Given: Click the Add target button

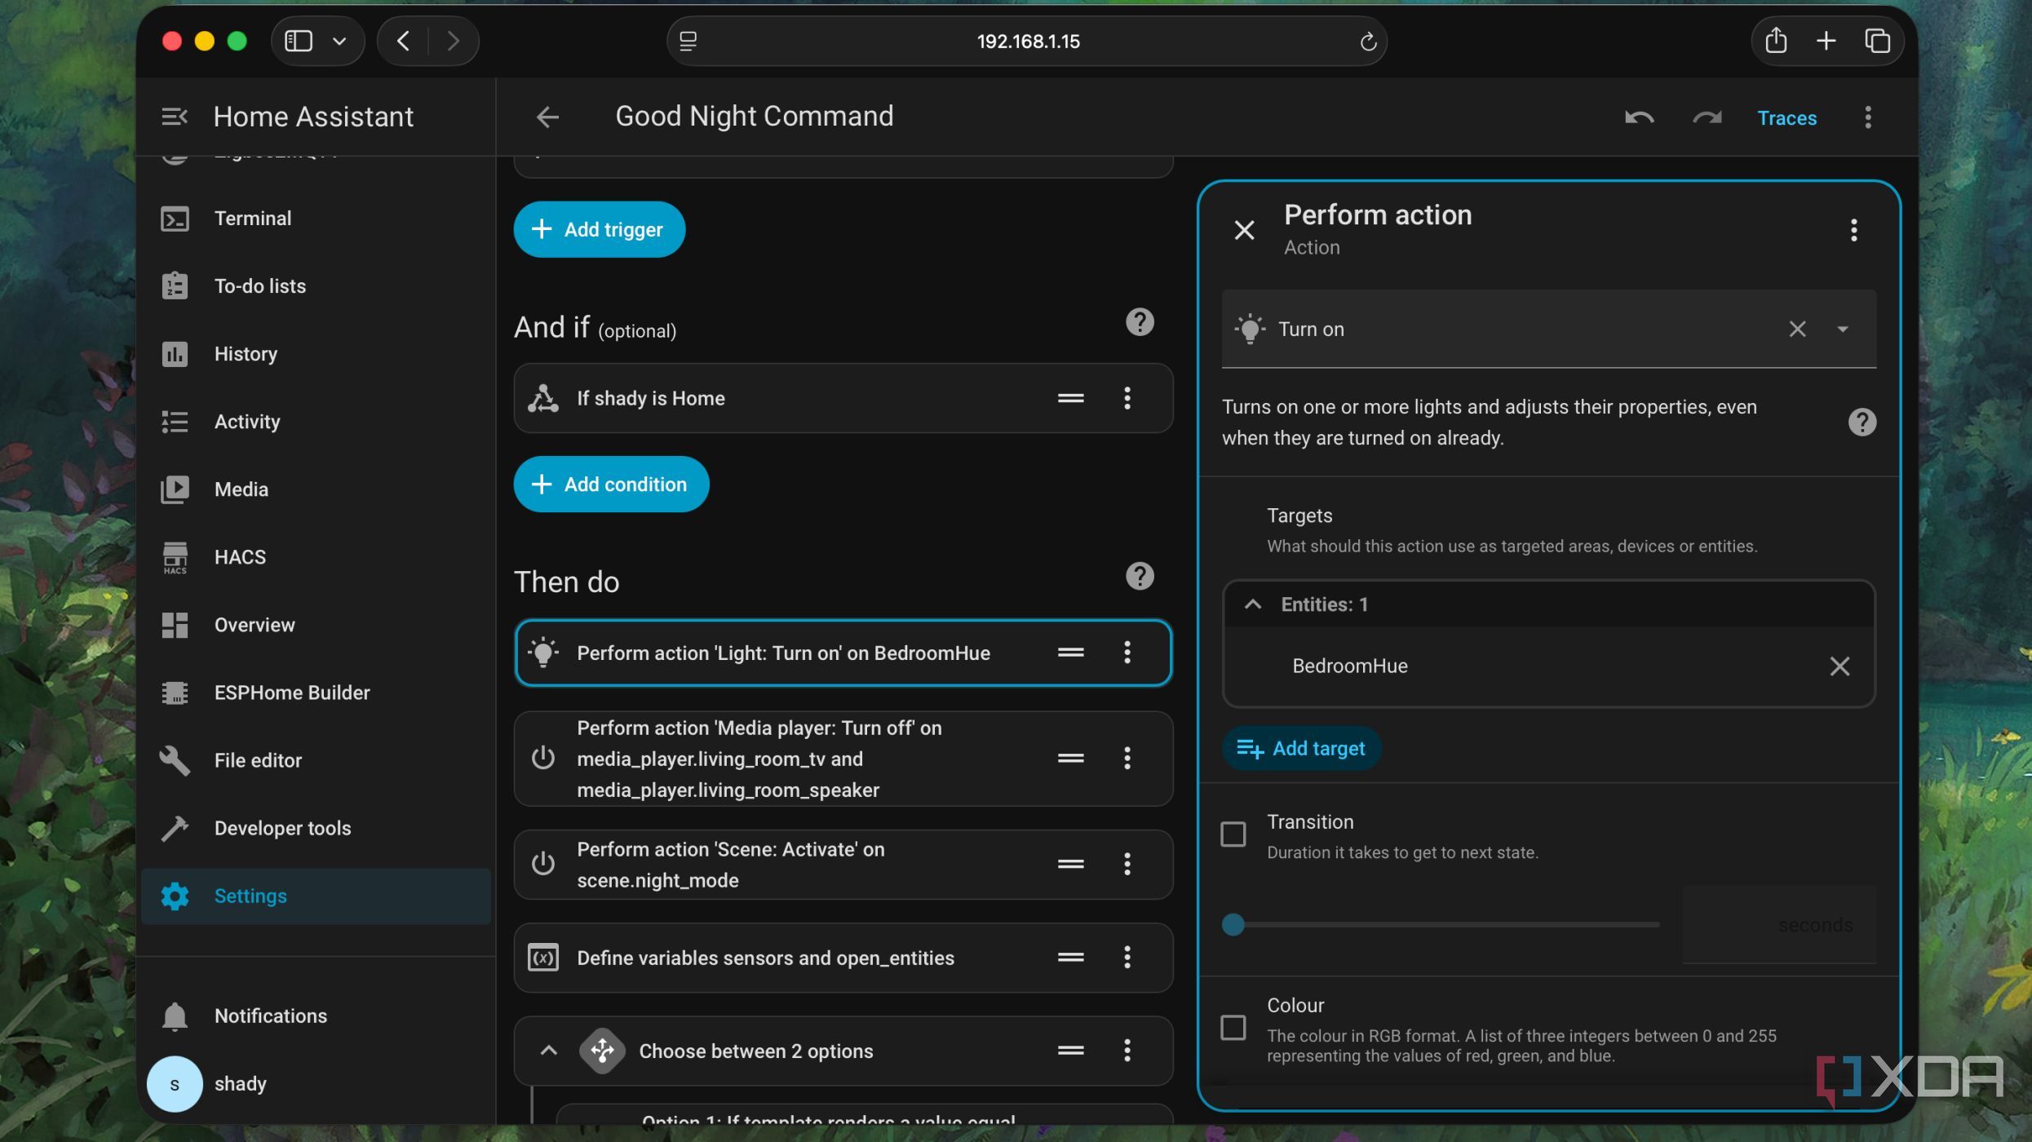Looking at the screenshot, I should pyautogui.click(x=1300, y=748).
